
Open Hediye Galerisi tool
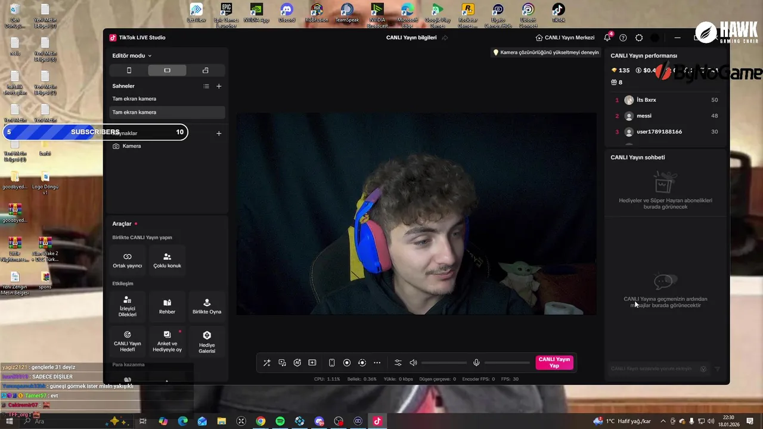(x=207, y=340)
